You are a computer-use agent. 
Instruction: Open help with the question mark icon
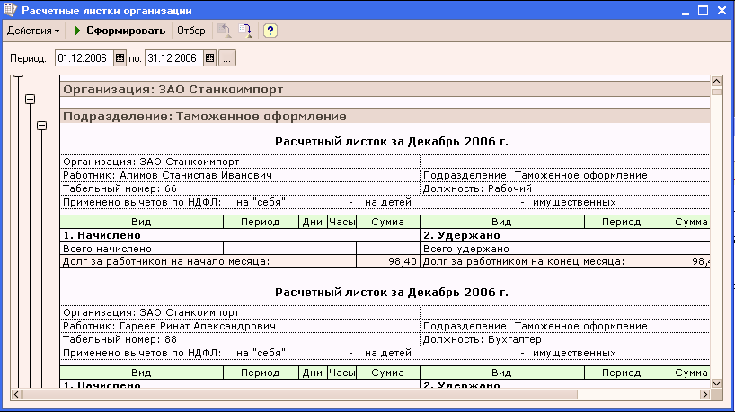coord(270,31)
